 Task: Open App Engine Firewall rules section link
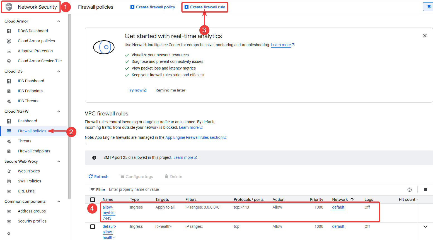(x=196, y=137)
